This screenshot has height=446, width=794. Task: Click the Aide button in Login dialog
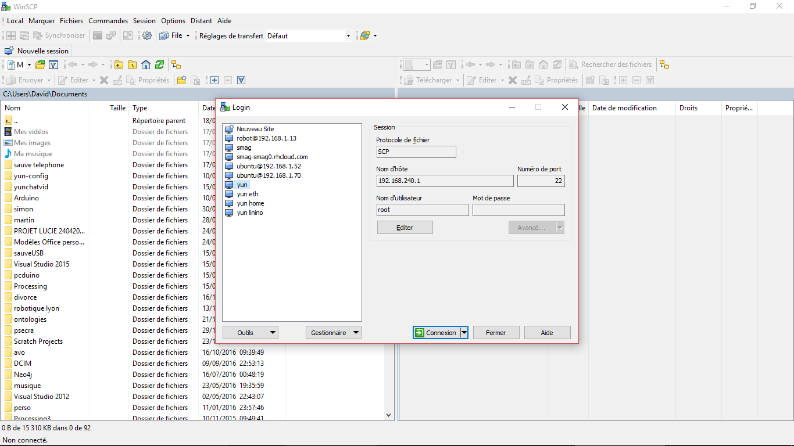547,333
